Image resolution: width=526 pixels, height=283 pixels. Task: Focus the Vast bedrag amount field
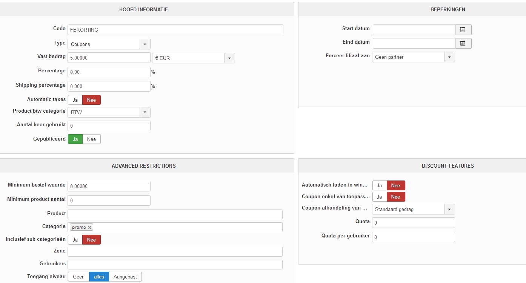pyautogui.click(x=109, y=58)
